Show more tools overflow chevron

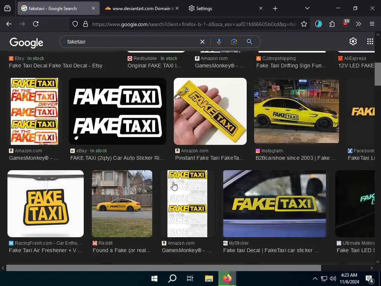(358, 24)
